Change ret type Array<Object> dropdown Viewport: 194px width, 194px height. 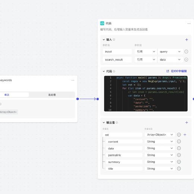pos(160,135)
